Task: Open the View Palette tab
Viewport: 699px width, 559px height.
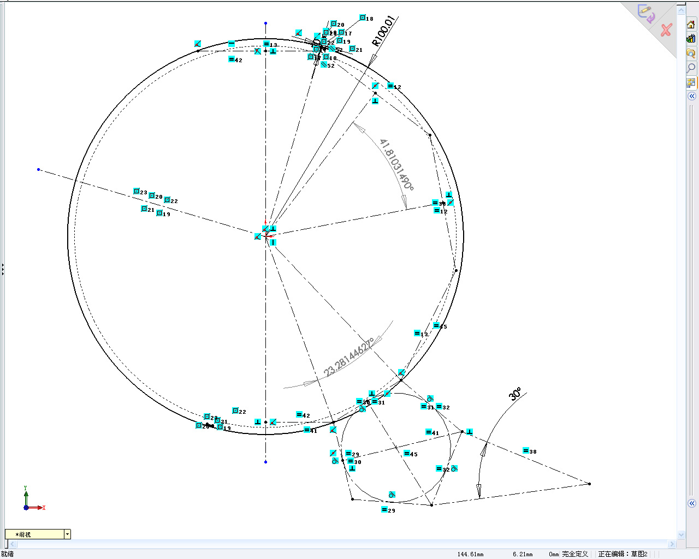Action: tap(691, 83)
